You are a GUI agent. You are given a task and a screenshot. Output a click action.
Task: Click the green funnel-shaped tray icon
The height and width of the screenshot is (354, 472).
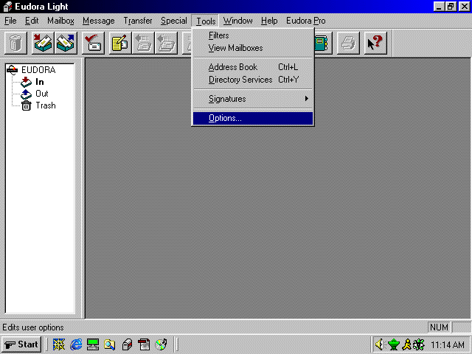[x=393, y=344]
